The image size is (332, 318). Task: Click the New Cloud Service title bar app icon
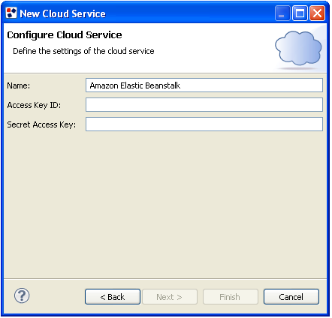click(11, 13)
